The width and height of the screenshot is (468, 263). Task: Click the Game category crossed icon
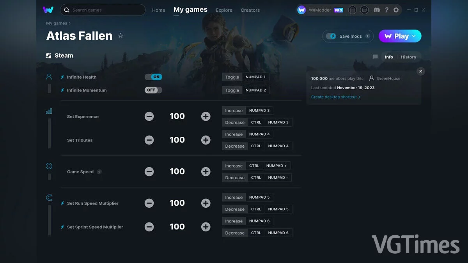click(49, 166)
